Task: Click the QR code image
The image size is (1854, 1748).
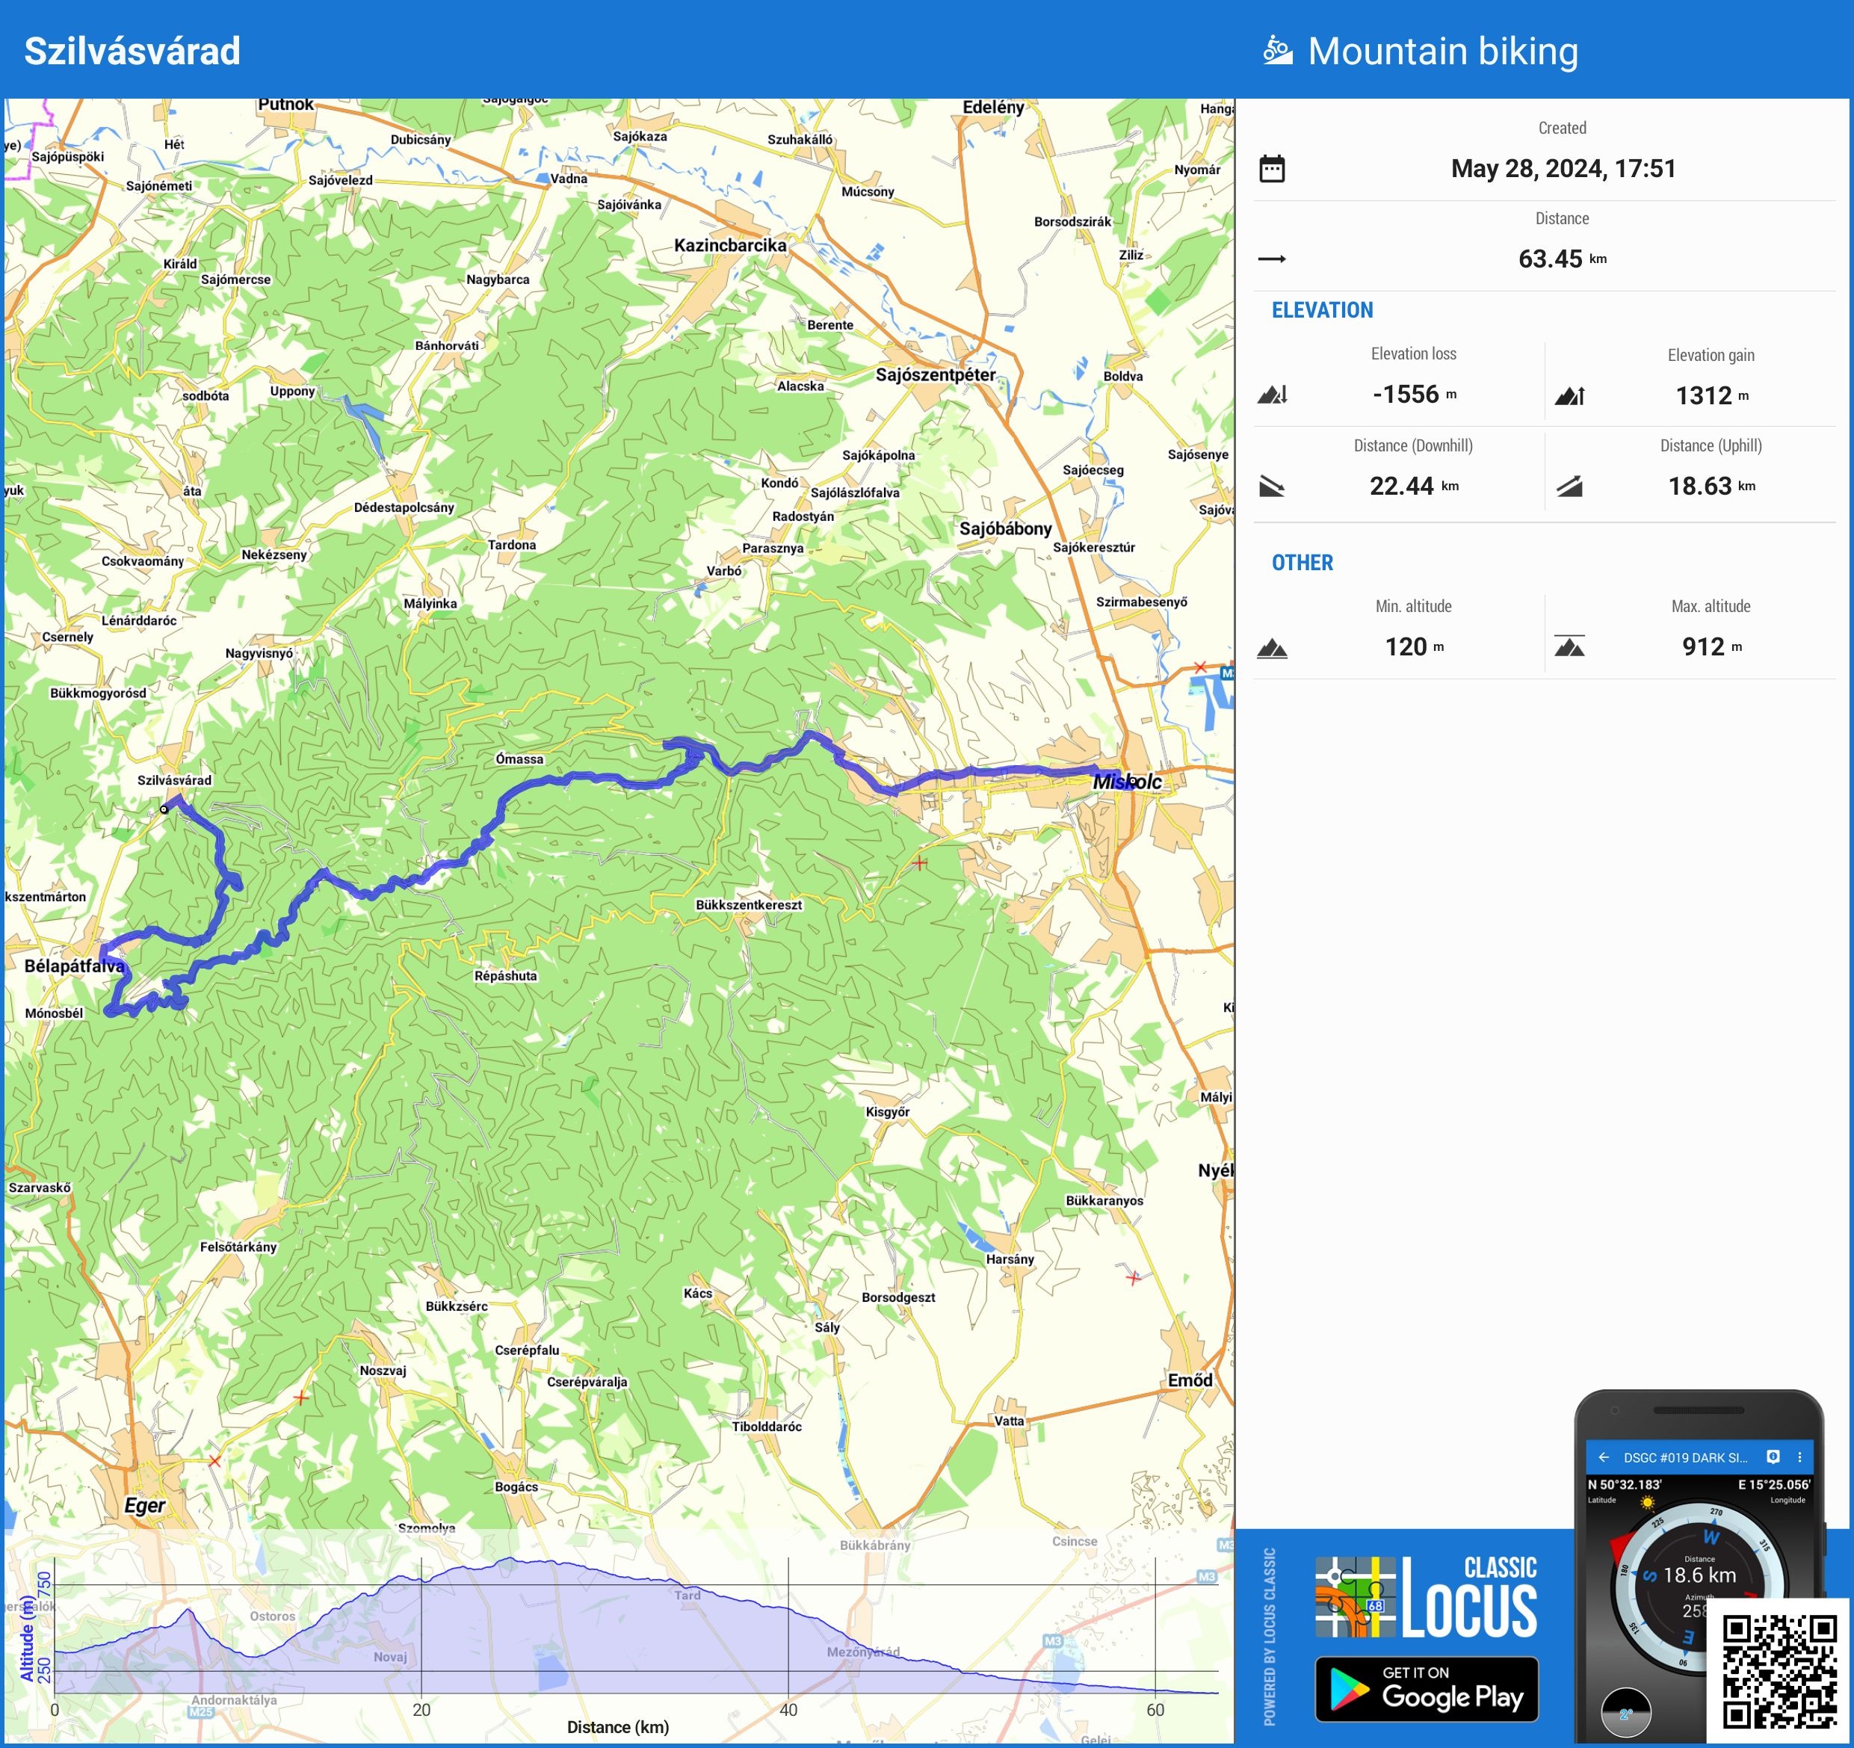Action: point(1779,1673)
